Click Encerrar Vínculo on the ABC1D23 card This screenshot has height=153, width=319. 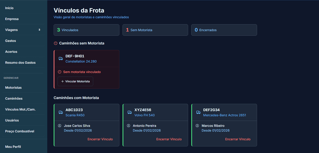coord(100,139)
